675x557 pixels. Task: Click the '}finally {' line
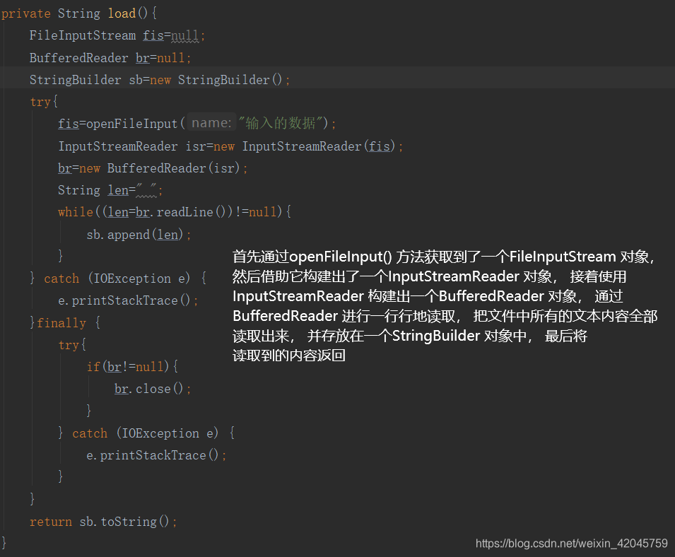pos(65,322)
